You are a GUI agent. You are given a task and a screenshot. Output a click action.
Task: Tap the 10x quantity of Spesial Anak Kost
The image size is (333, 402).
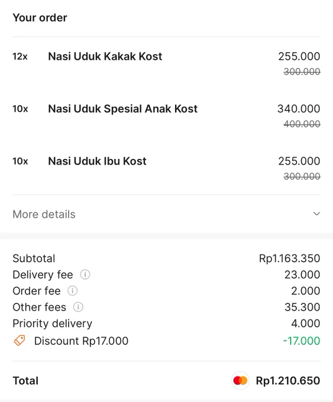point(20,109)
